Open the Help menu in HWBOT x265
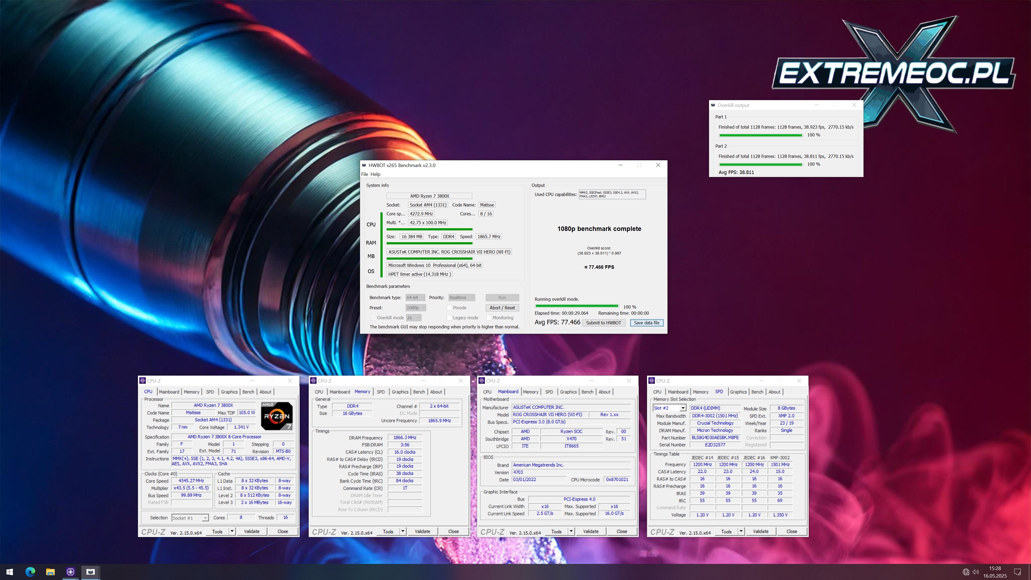The width and height of the screenshot is (1031, 580). click(375, 174)
